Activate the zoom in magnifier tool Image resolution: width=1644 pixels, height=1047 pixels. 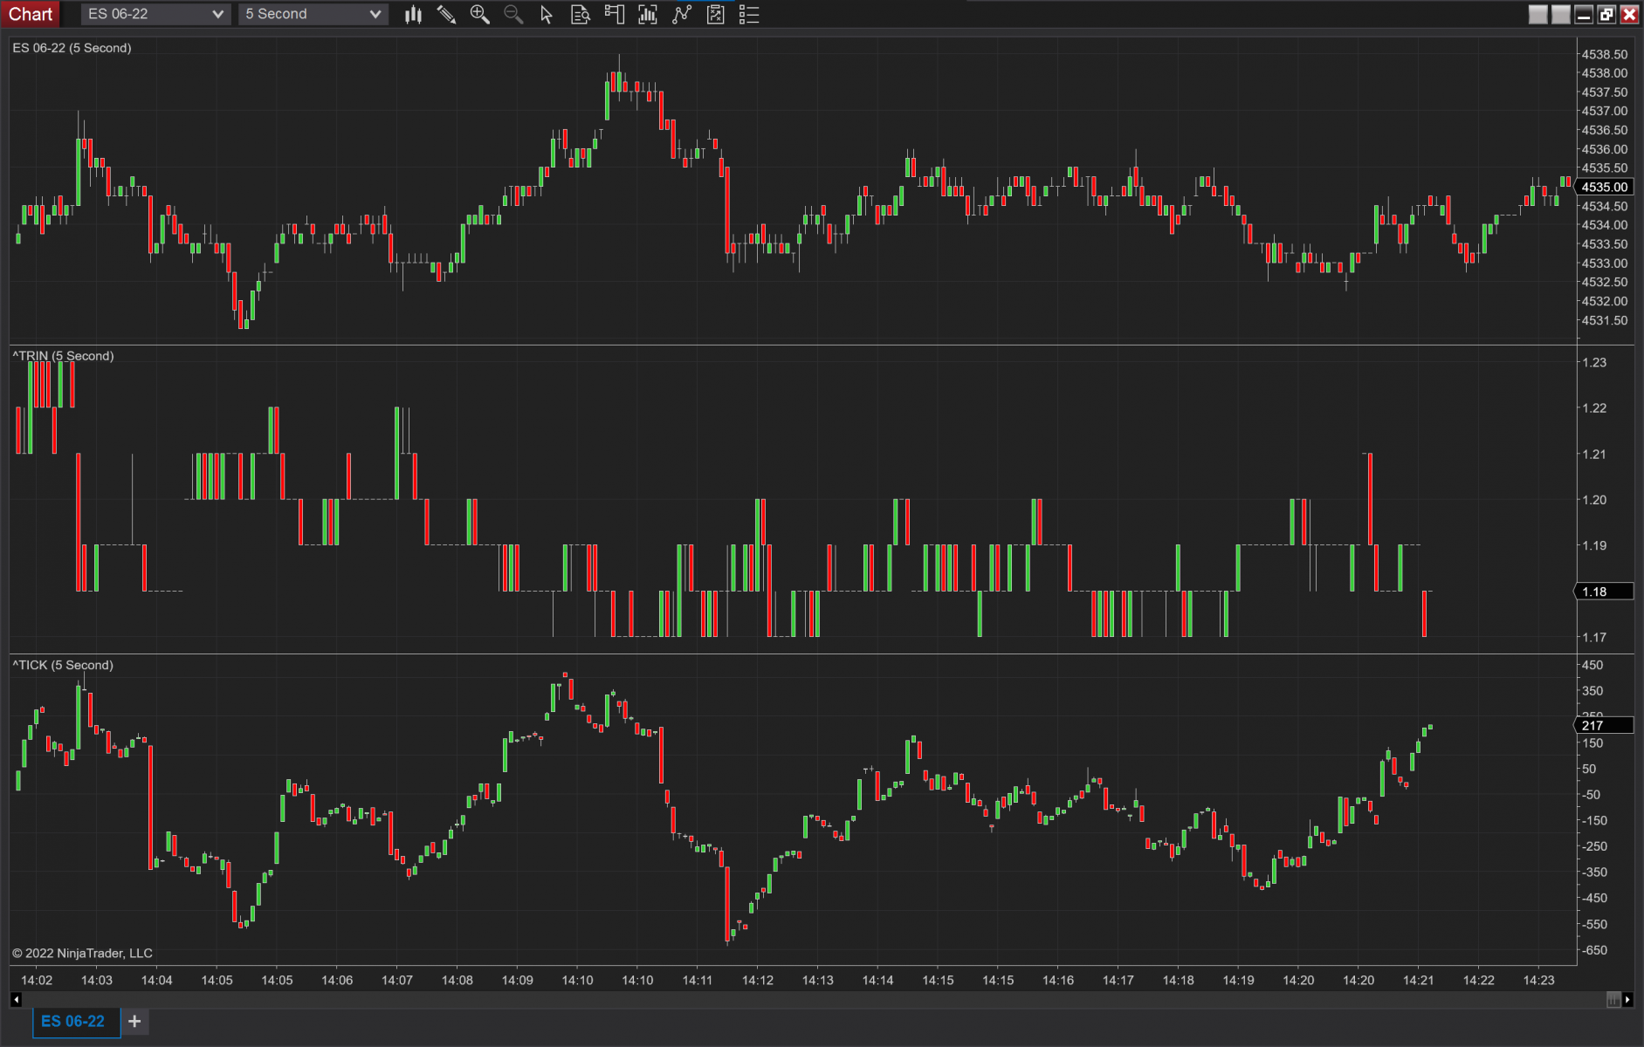coord(479,14)
